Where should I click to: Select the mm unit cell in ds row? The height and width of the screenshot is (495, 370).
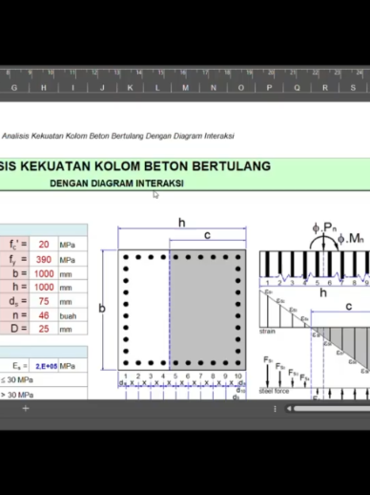point(72,301)
